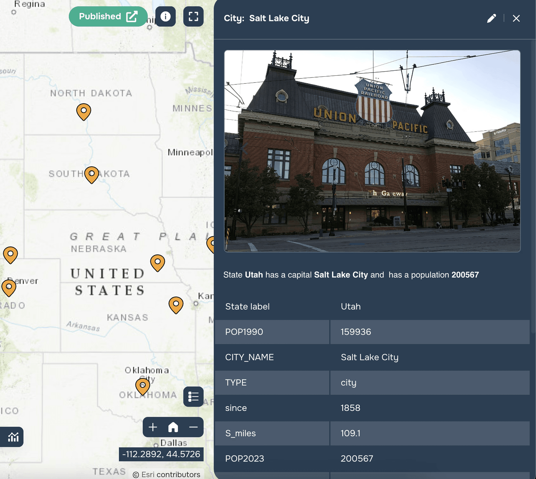Select the Nebraska map pin
Image resolution: width=536 pixels, height=479 pixels.
158,263
